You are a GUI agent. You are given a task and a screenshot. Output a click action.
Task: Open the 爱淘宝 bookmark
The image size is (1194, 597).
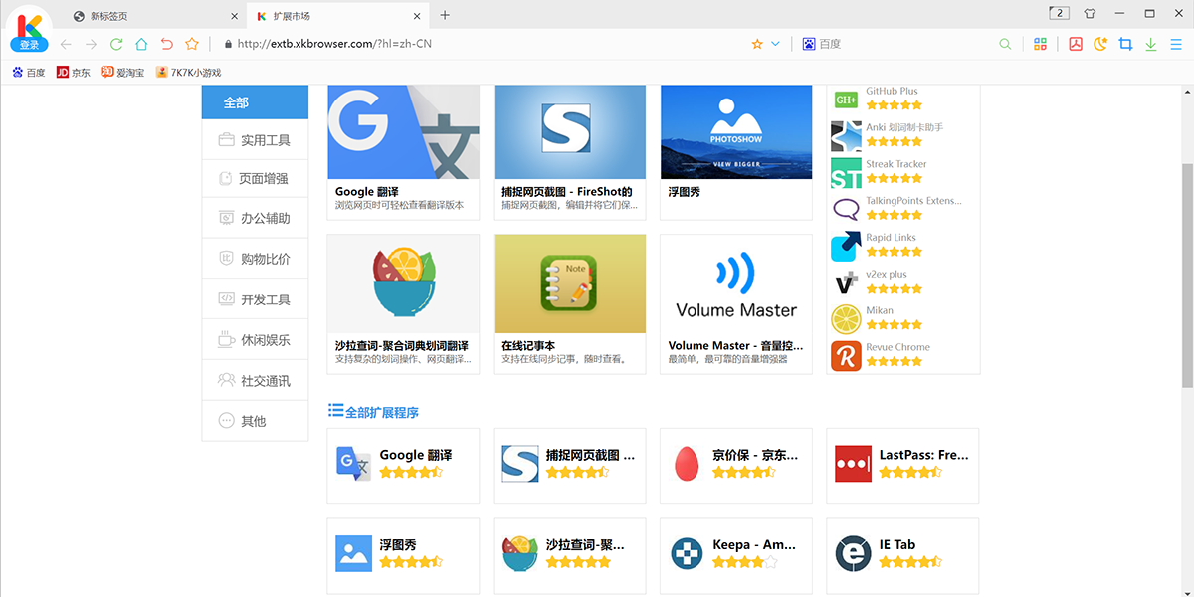pyautogui.click(x=122, y=72)
